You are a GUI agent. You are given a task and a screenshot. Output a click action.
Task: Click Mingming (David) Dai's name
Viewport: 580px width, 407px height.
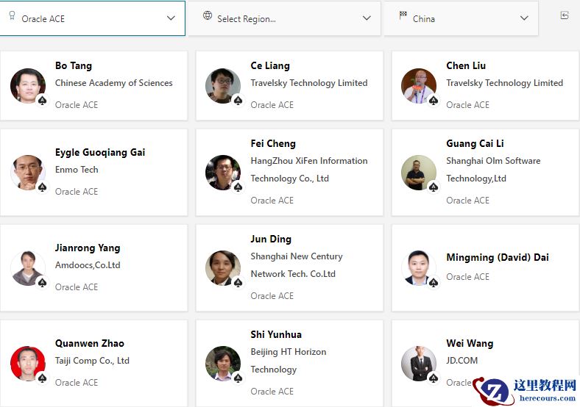[x=497, y=257]
